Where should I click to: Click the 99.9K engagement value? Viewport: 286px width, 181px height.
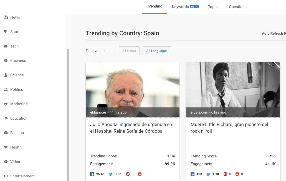pos(170,164)
